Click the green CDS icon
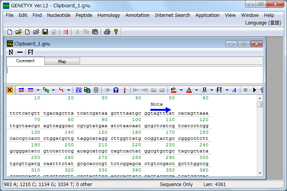The width and height of the screenshot is (287, 191). point(46,90)
